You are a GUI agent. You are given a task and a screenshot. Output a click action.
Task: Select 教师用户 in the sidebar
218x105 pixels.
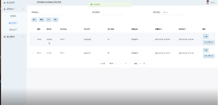13,30
